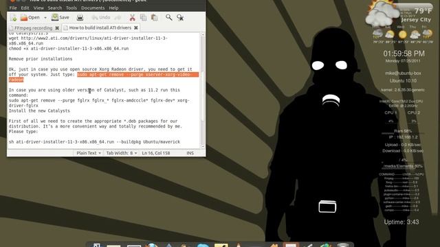Copy the selected text via toolbar icon
The image size is (440, 247).
[144, 17]
